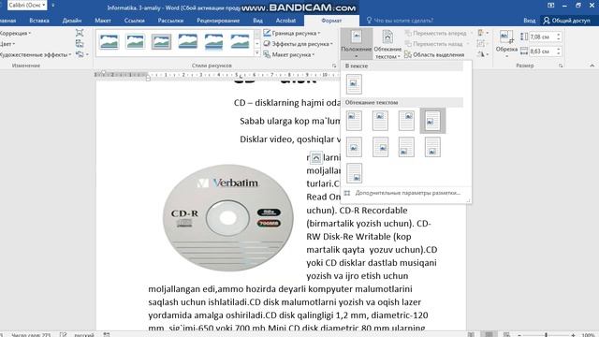
Task: Choose bottom-left position, third icon of second row
Action: coord(406,147)
